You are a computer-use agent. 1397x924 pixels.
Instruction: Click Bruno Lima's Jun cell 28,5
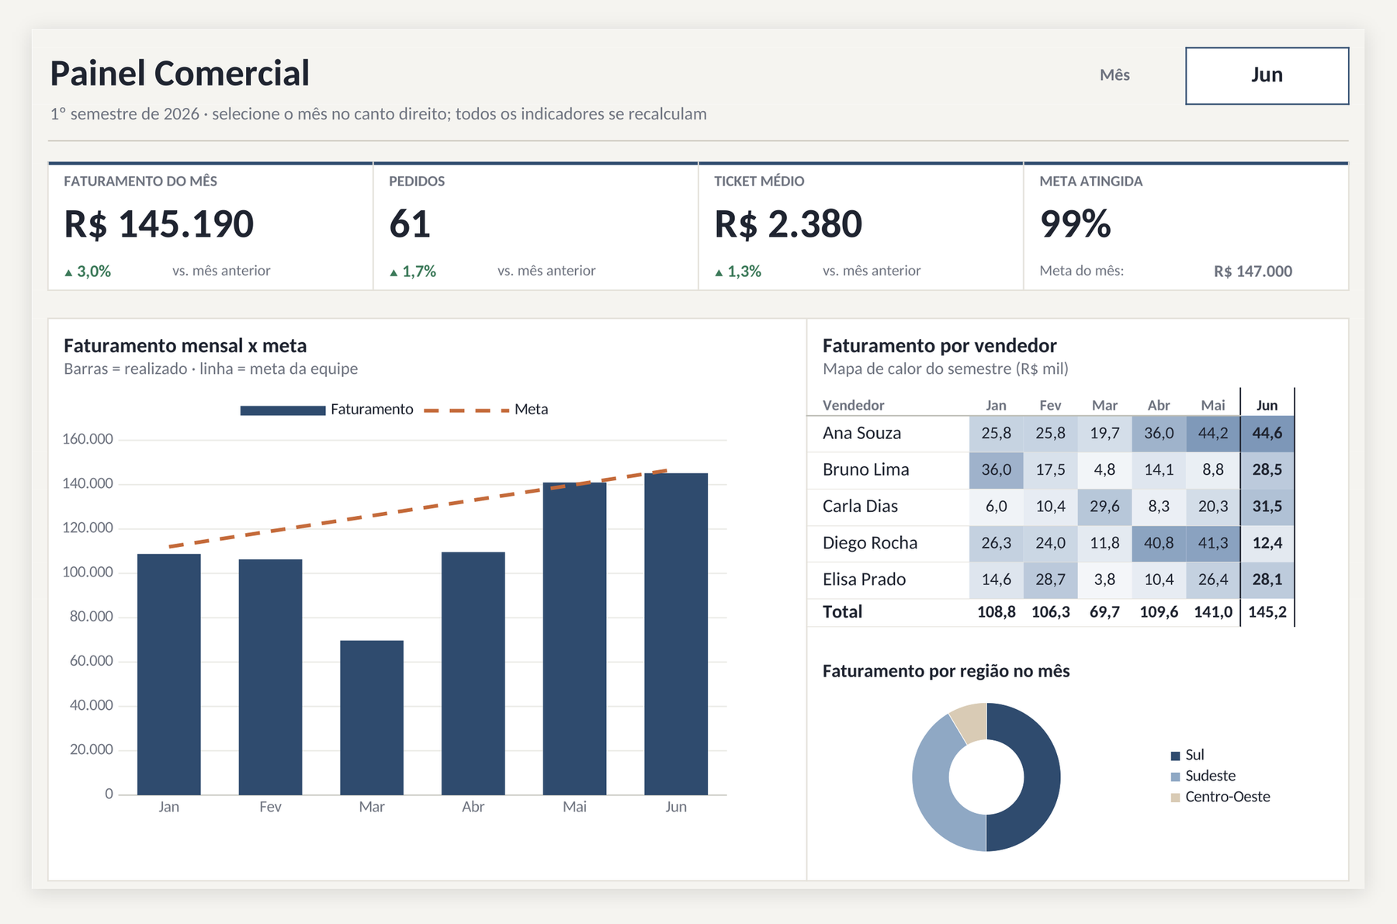click(1267, 470)
